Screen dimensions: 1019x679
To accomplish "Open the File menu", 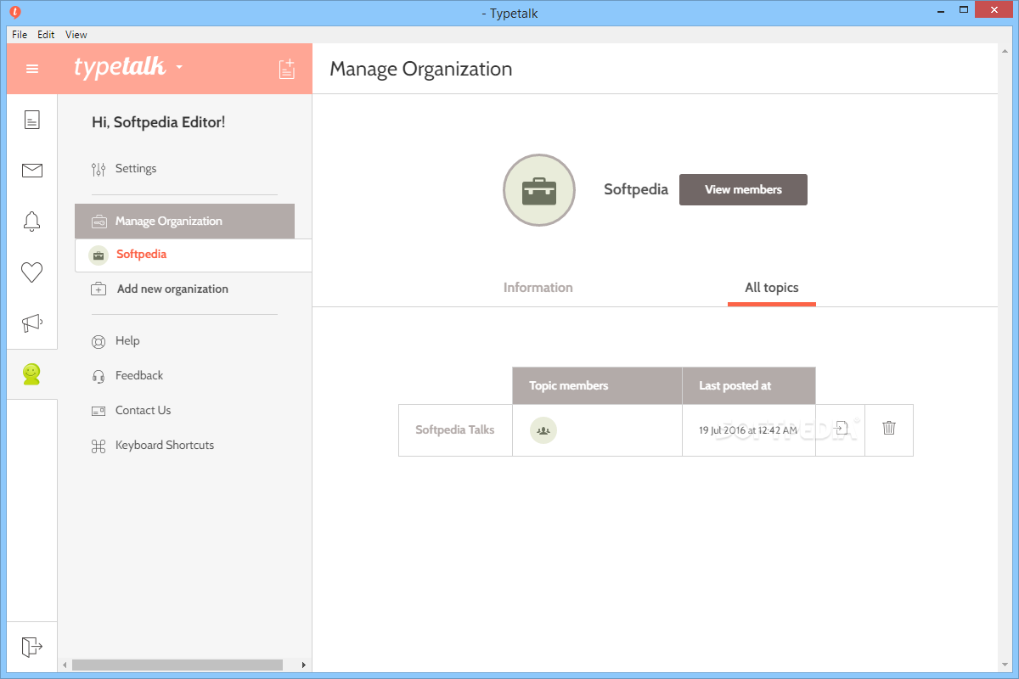I will (20, 35).
